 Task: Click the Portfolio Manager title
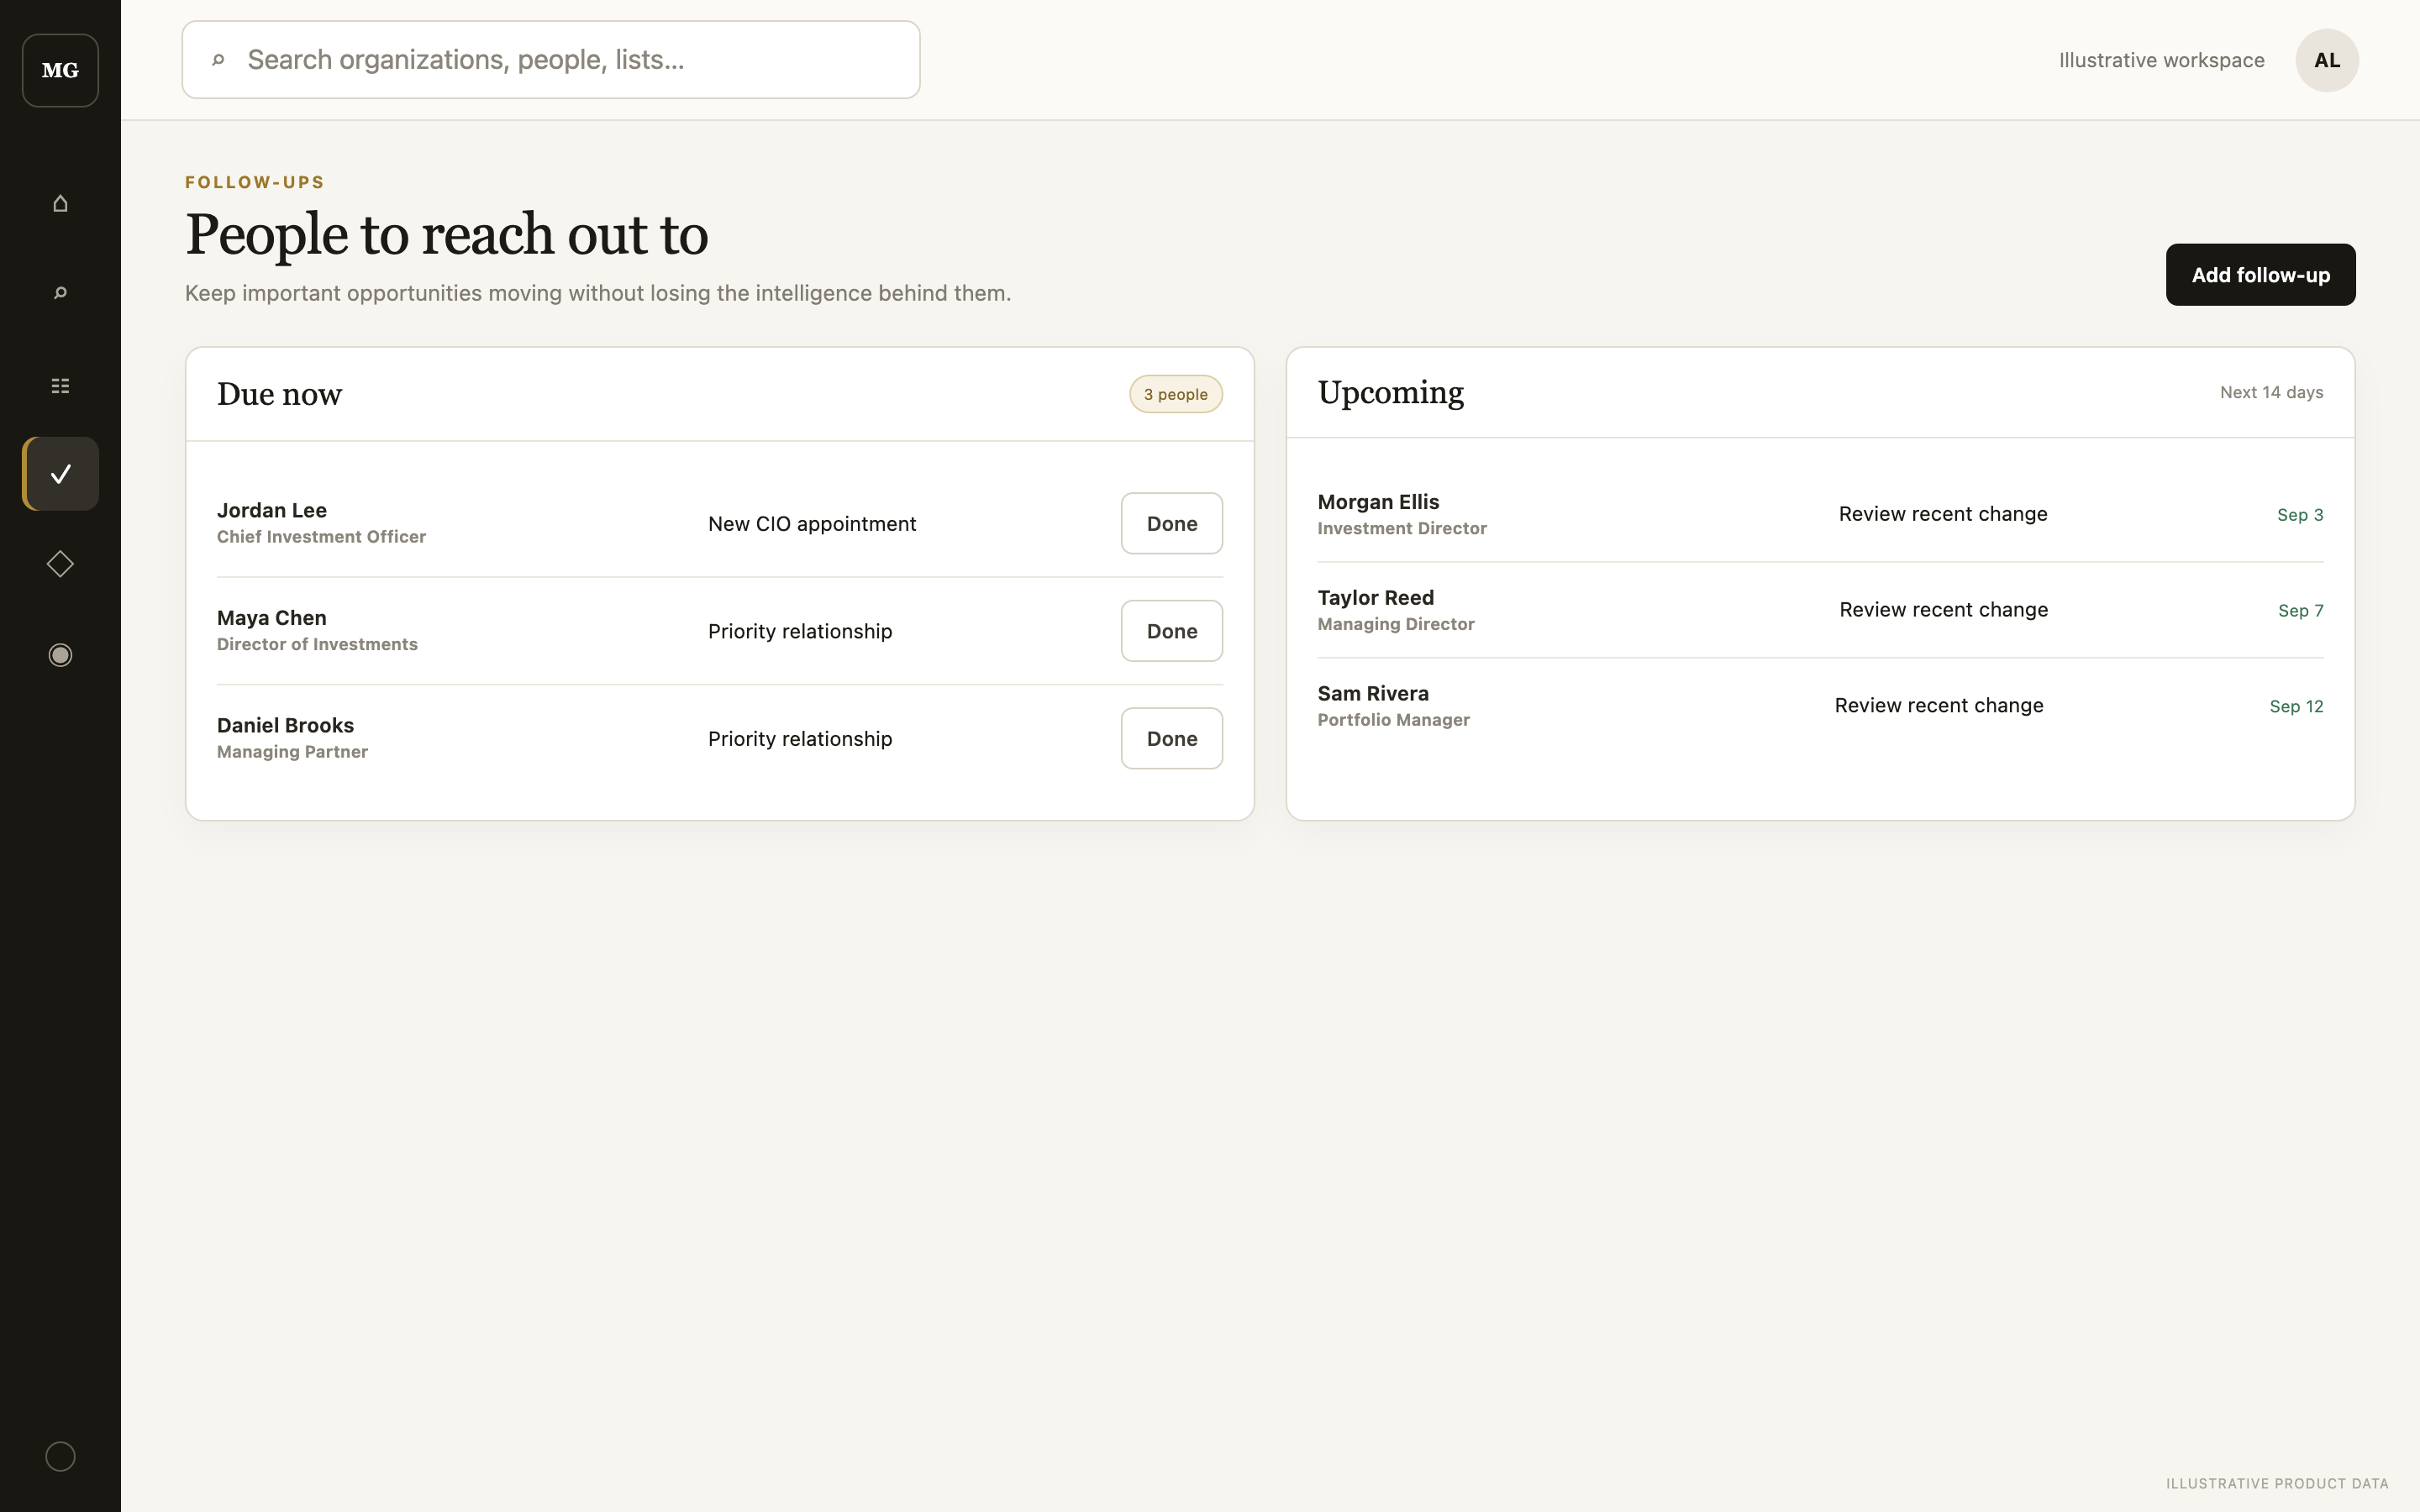1393,720
